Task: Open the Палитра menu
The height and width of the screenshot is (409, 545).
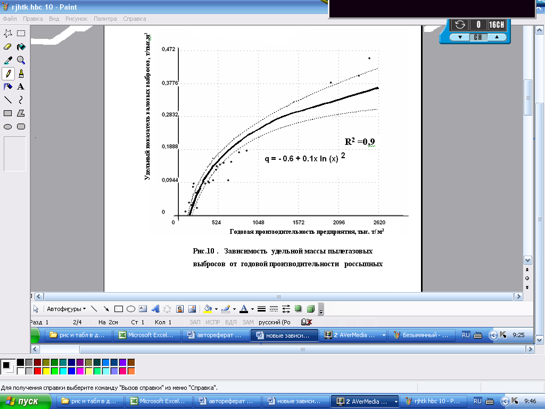Action: point(105,19)
